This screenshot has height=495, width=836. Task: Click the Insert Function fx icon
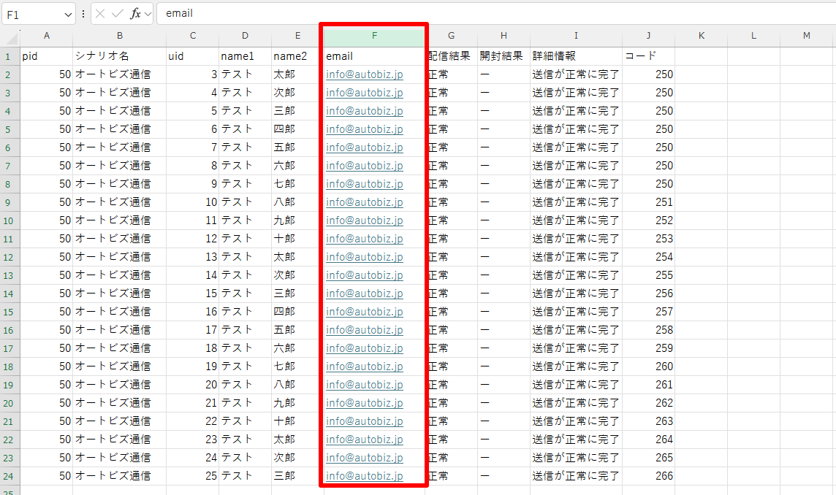pyautogui.click(x=135, y=14)
